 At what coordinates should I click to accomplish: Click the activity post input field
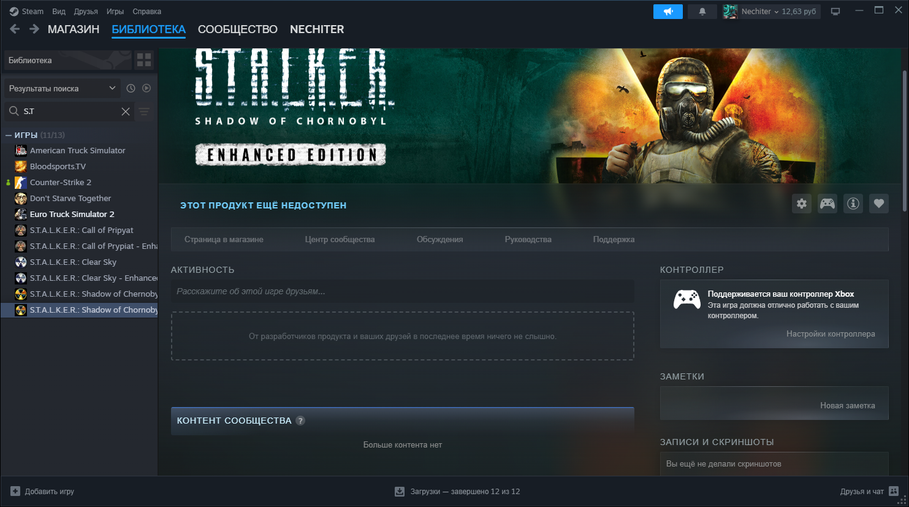(x=402, y=291)
